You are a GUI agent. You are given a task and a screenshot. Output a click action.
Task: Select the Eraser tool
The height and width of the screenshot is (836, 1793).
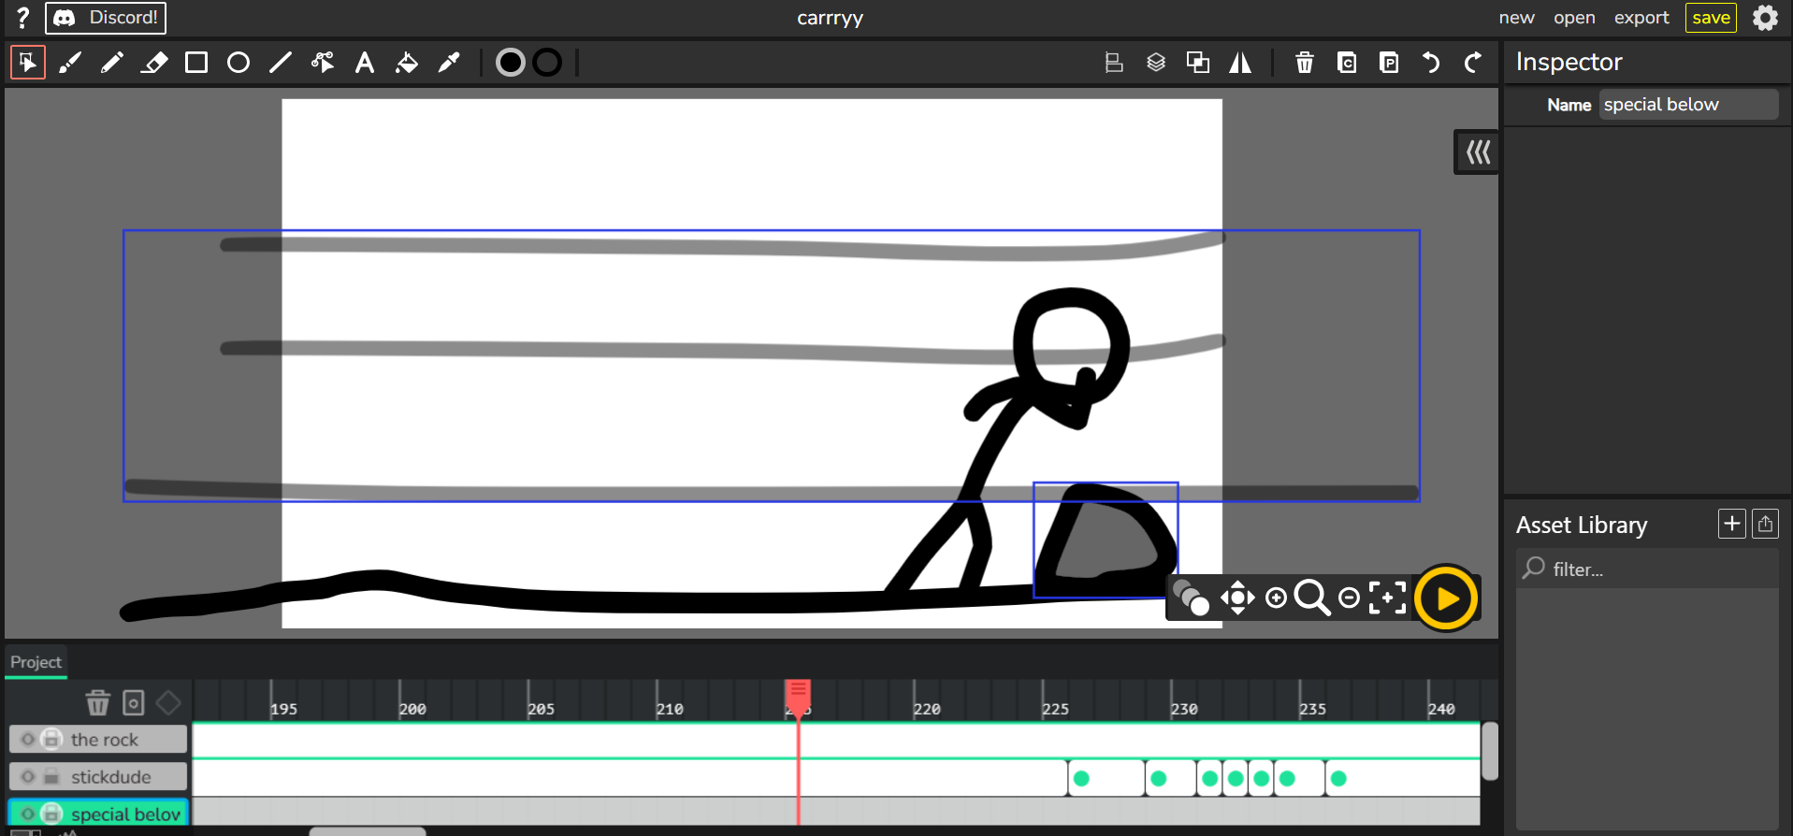(x=154, y=63)
